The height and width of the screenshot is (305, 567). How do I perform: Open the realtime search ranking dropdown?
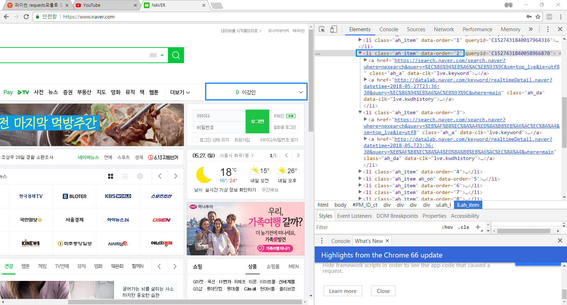tap(301, 92)
